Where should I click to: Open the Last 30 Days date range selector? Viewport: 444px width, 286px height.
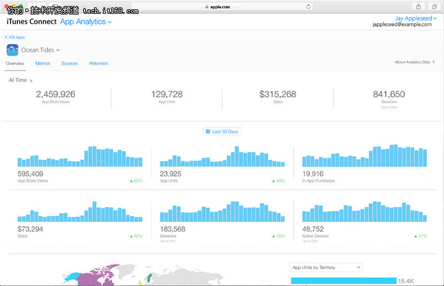click(222, 132)
